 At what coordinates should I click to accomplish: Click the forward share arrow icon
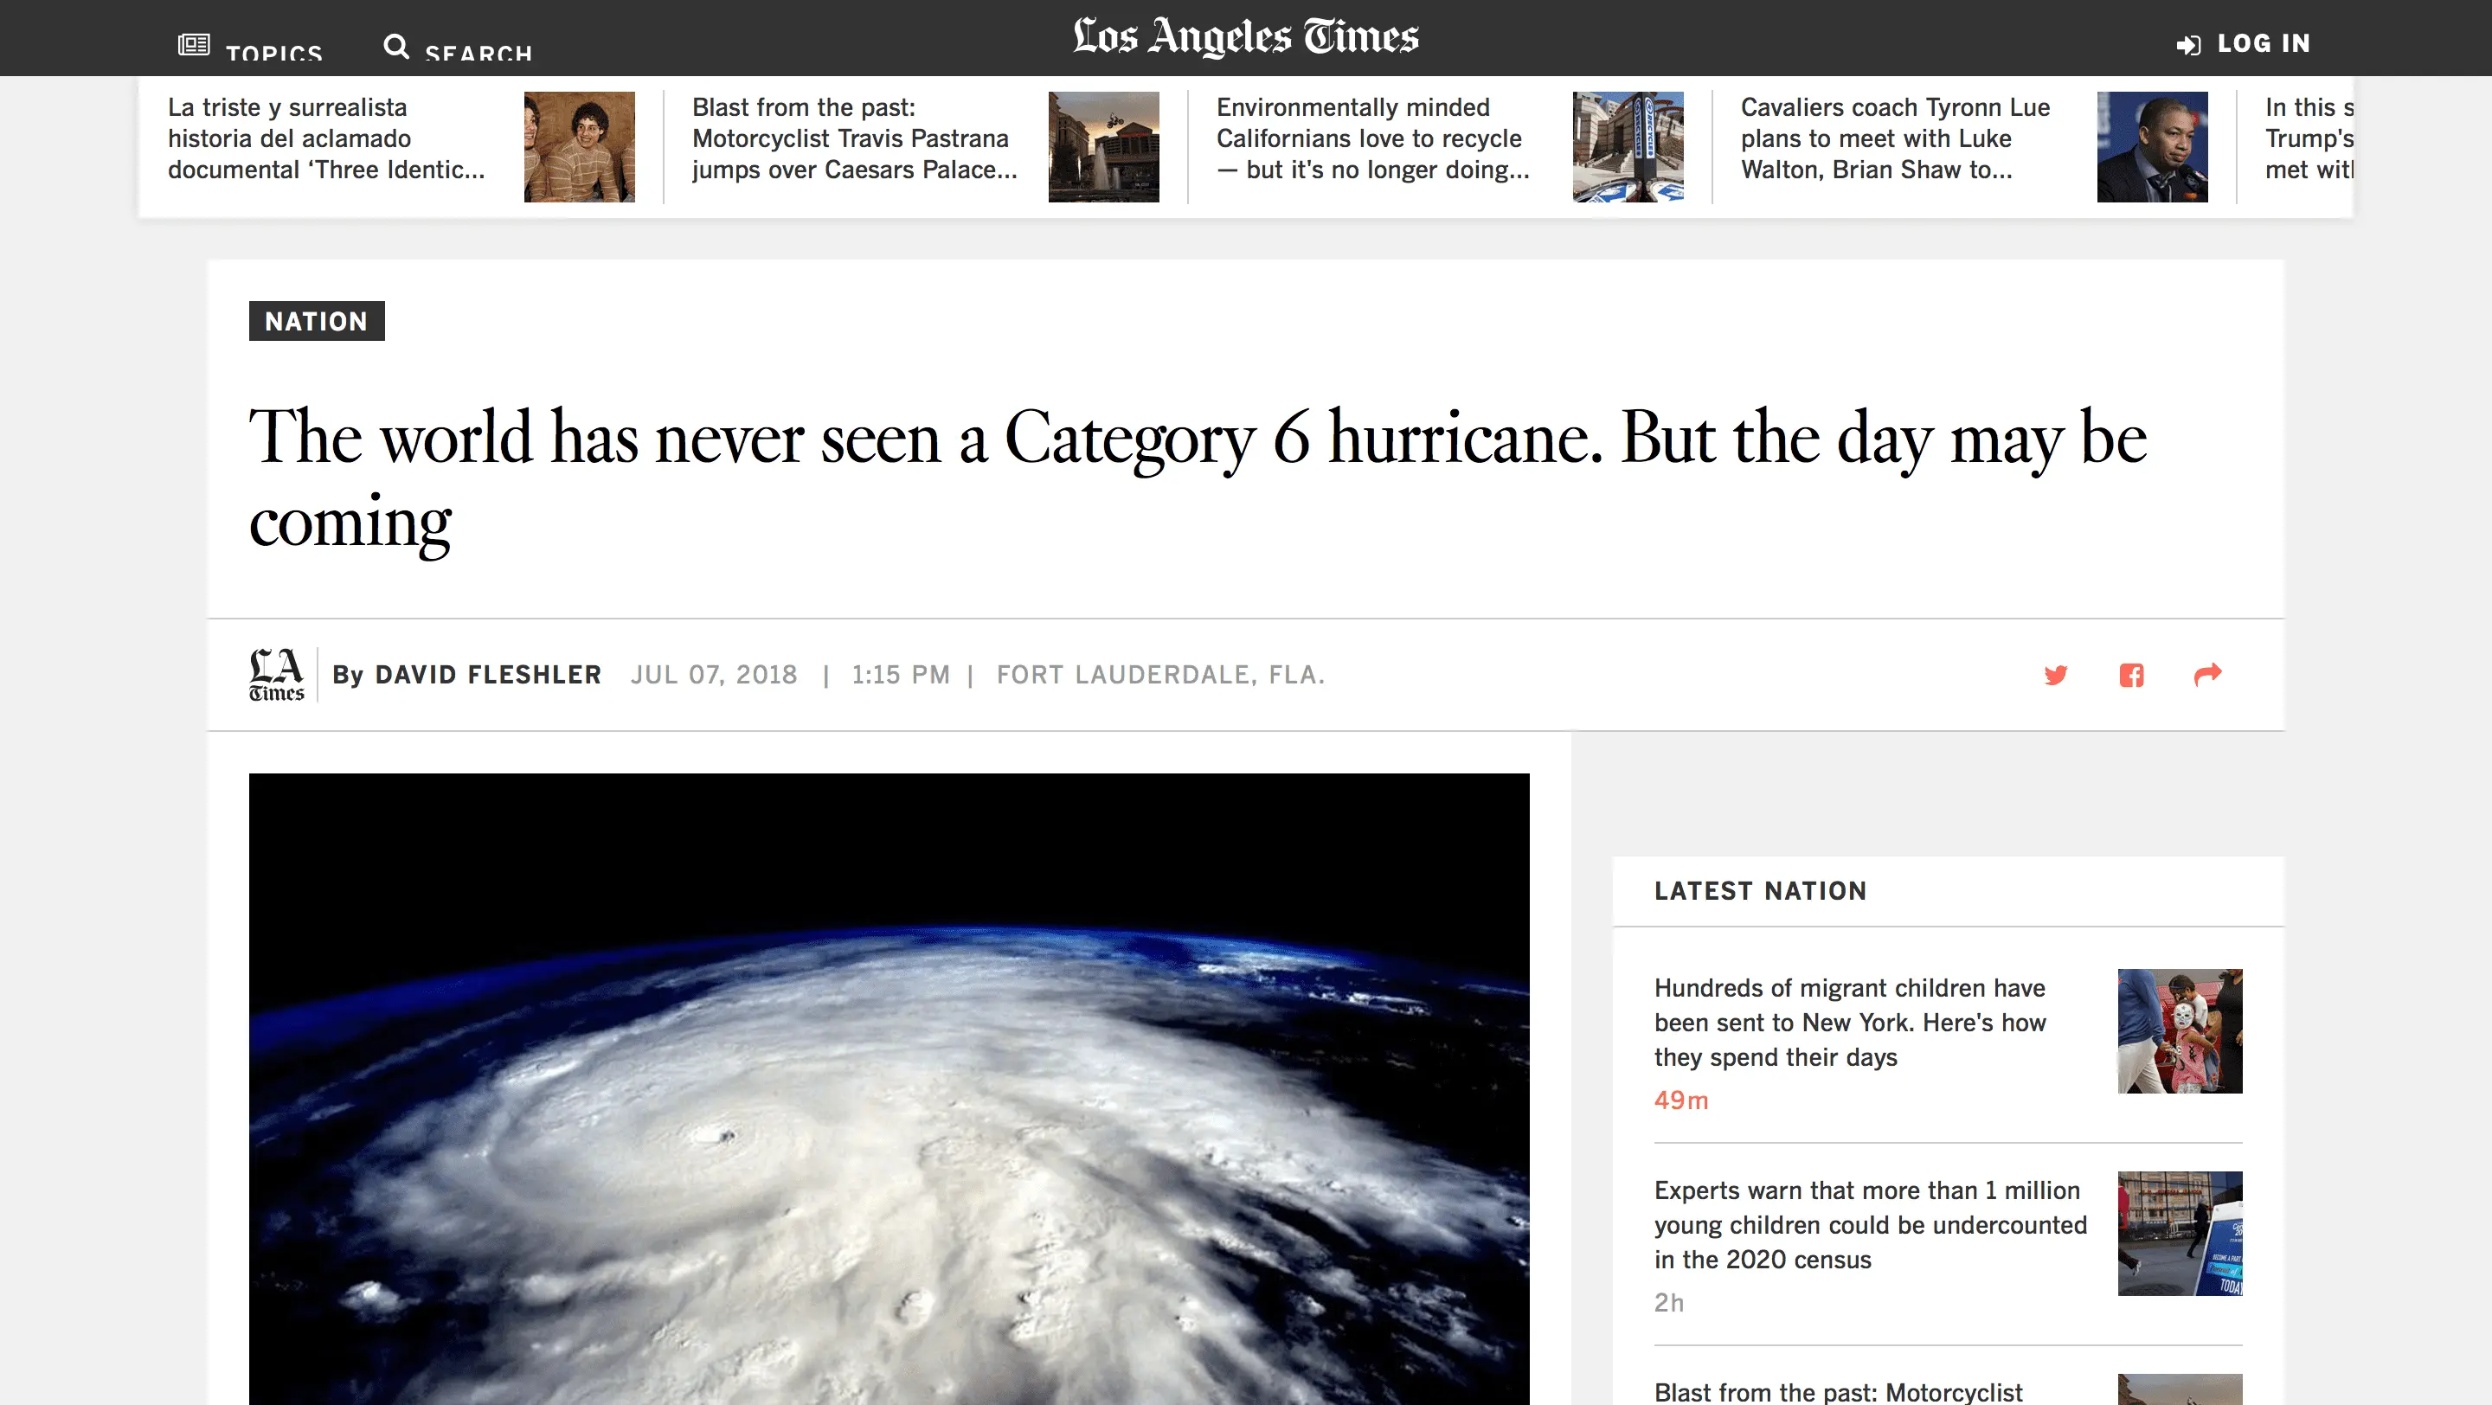tap(2207, 674)
